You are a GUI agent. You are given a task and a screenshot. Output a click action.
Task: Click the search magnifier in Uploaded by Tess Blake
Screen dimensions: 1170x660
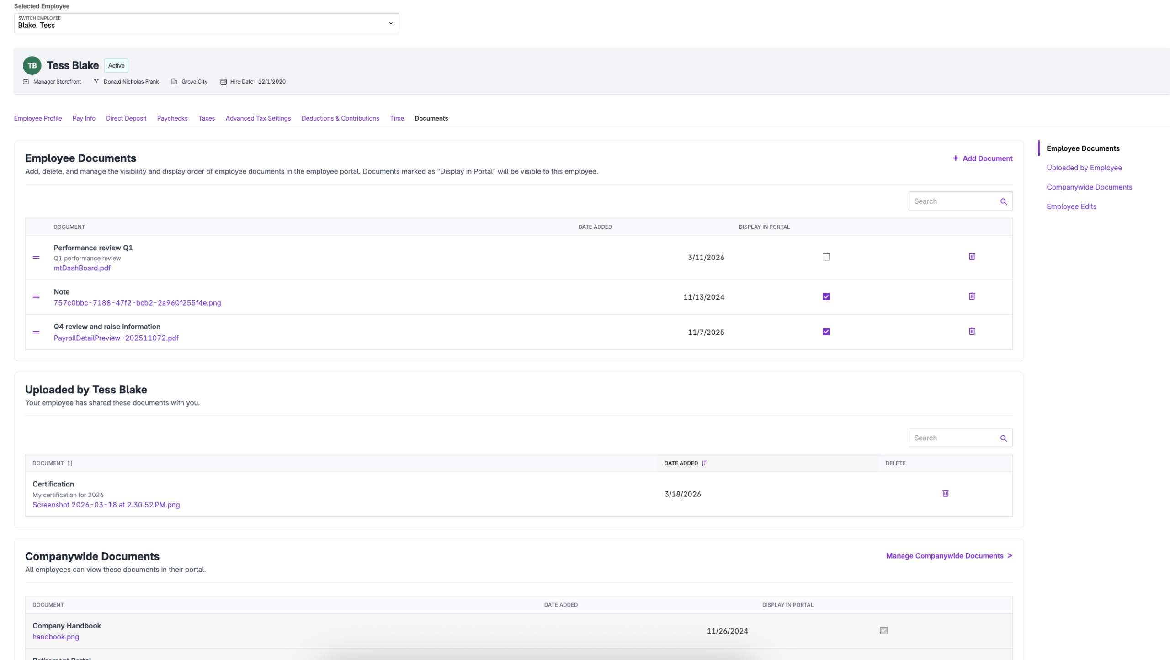[1004, 438]
